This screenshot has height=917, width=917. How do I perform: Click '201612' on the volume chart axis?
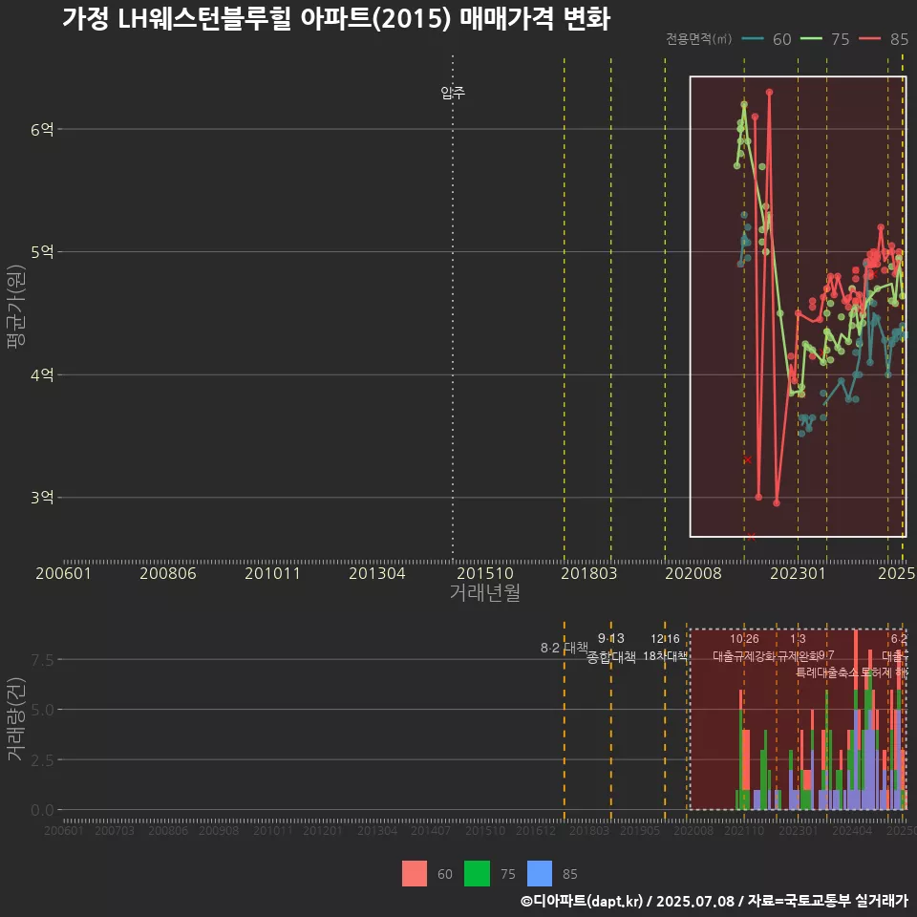536,830
